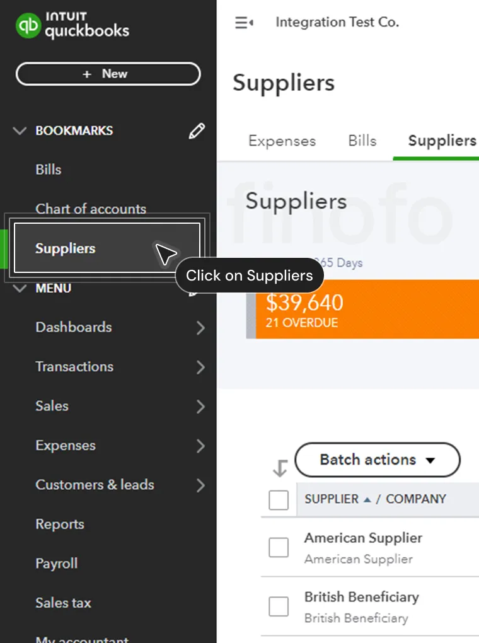Open Sales tax from the sidebar
The image size is (479, 643).
[63, 603]
